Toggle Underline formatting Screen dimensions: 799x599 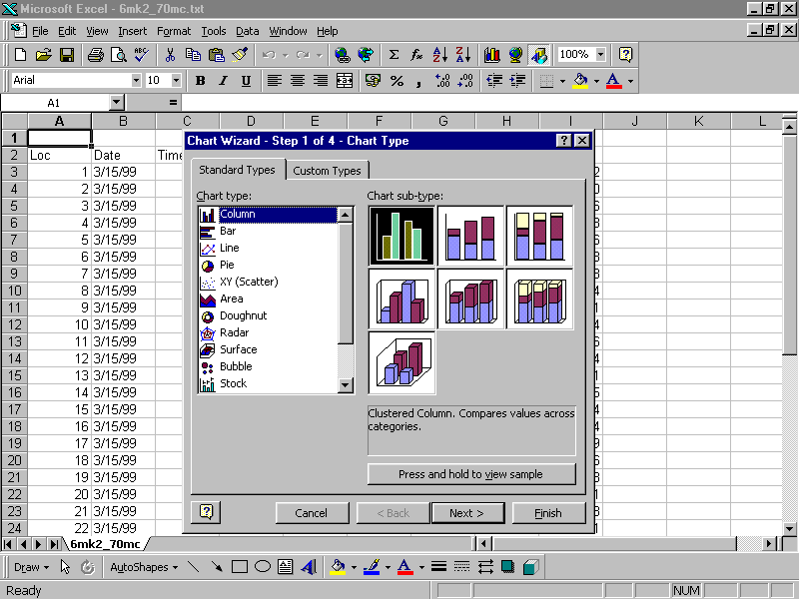246,81
